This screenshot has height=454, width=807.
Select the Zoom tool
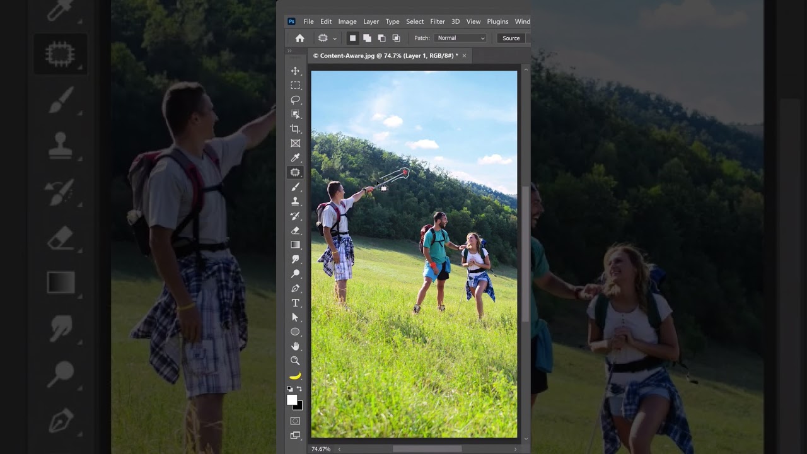tap(295, 361)
